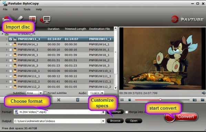The image size is (206, 132).
Task: Click the preview seek slider handle
Action: (160, 100)
